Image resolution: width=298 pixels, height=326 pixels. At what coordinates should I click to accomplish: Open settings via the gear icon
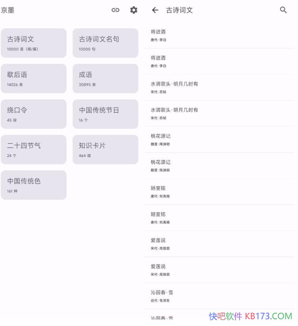tap(133, 10)
